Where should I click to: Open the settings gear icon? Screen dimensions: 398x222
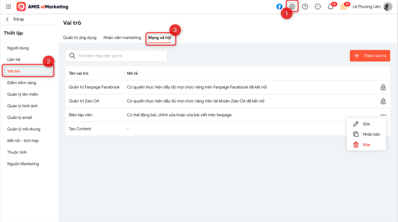(292, 7)
